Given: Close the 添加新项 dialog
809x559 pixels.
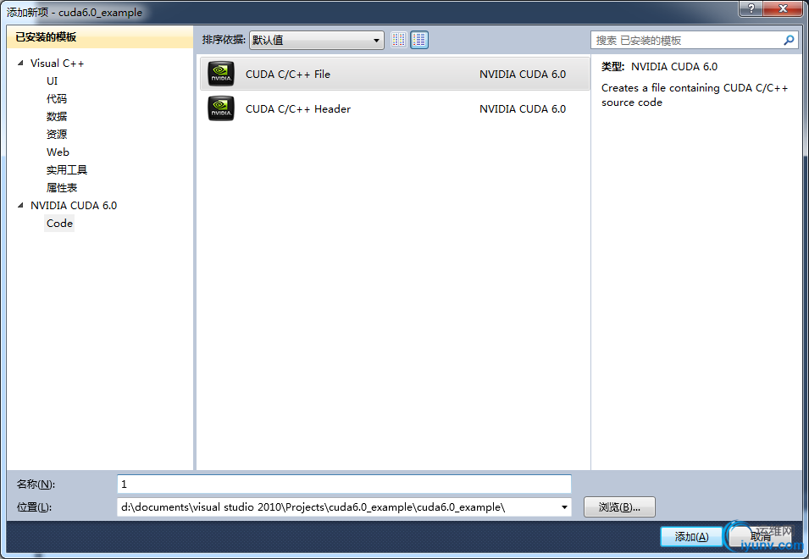Looking at the screenshot, I should 783,8.
